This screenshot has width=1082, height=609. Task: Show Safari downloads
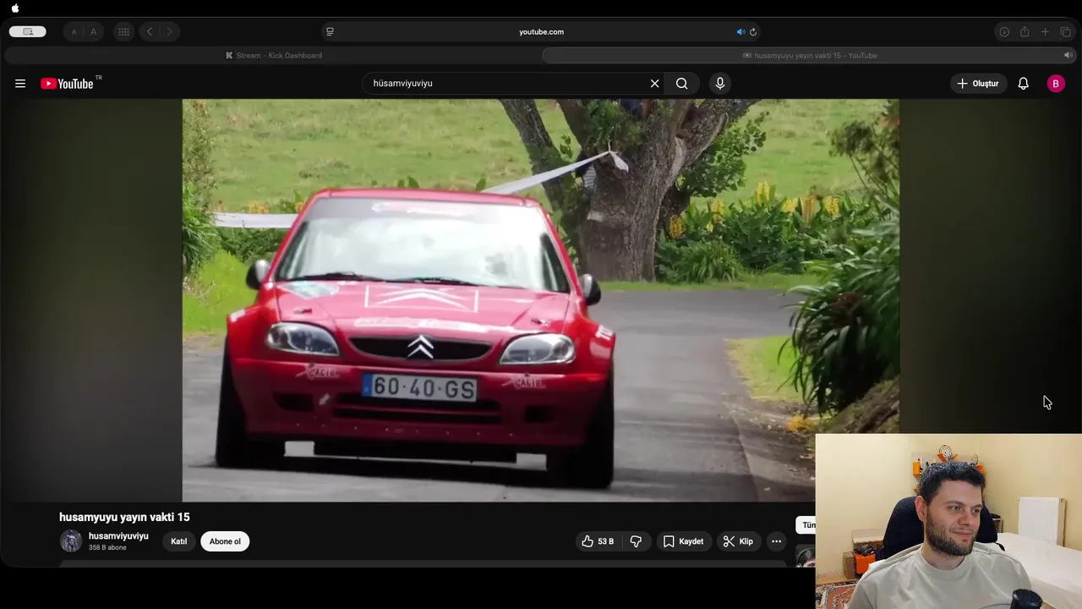(x=1004, y=32)
